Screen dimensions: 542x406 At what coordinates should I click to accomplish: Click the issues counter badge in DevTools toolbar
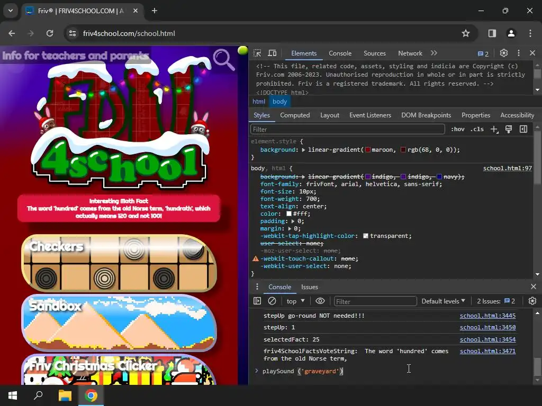483,53
